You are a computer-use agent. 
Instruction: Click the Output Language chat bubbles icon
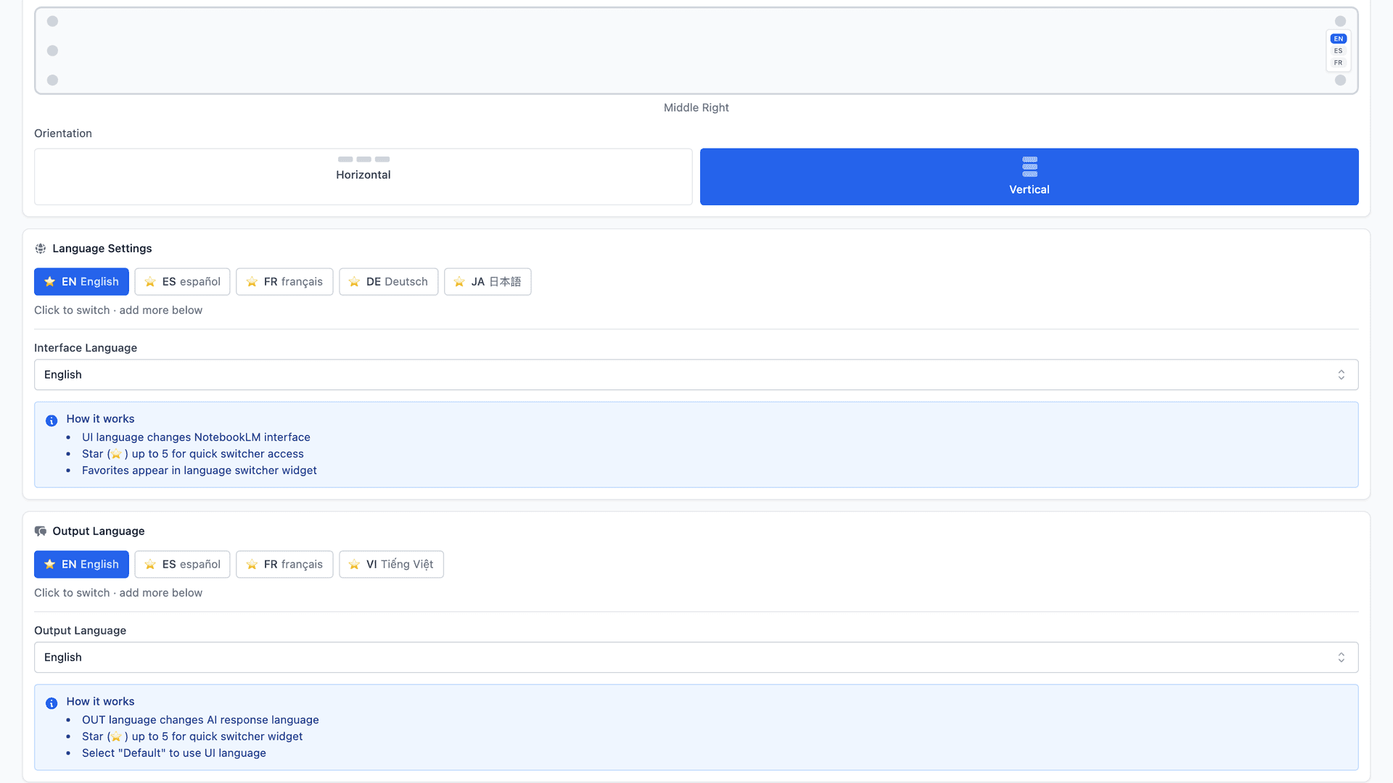pyautogui.click(x=41, y=531)
